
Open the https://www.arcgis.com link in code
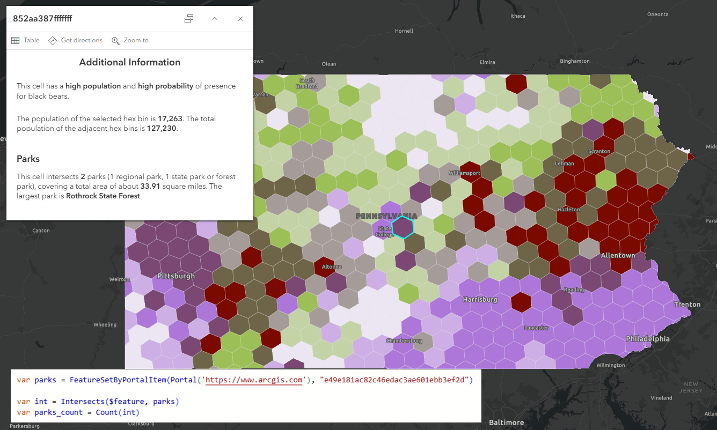pos(253,380)
